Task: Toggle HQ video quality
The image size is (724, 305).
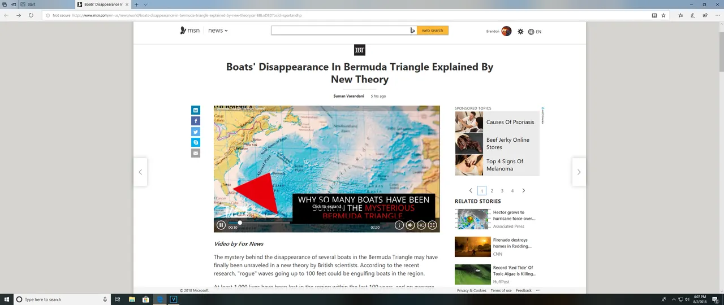Action: pyautogui.click(x=421, y=225)
